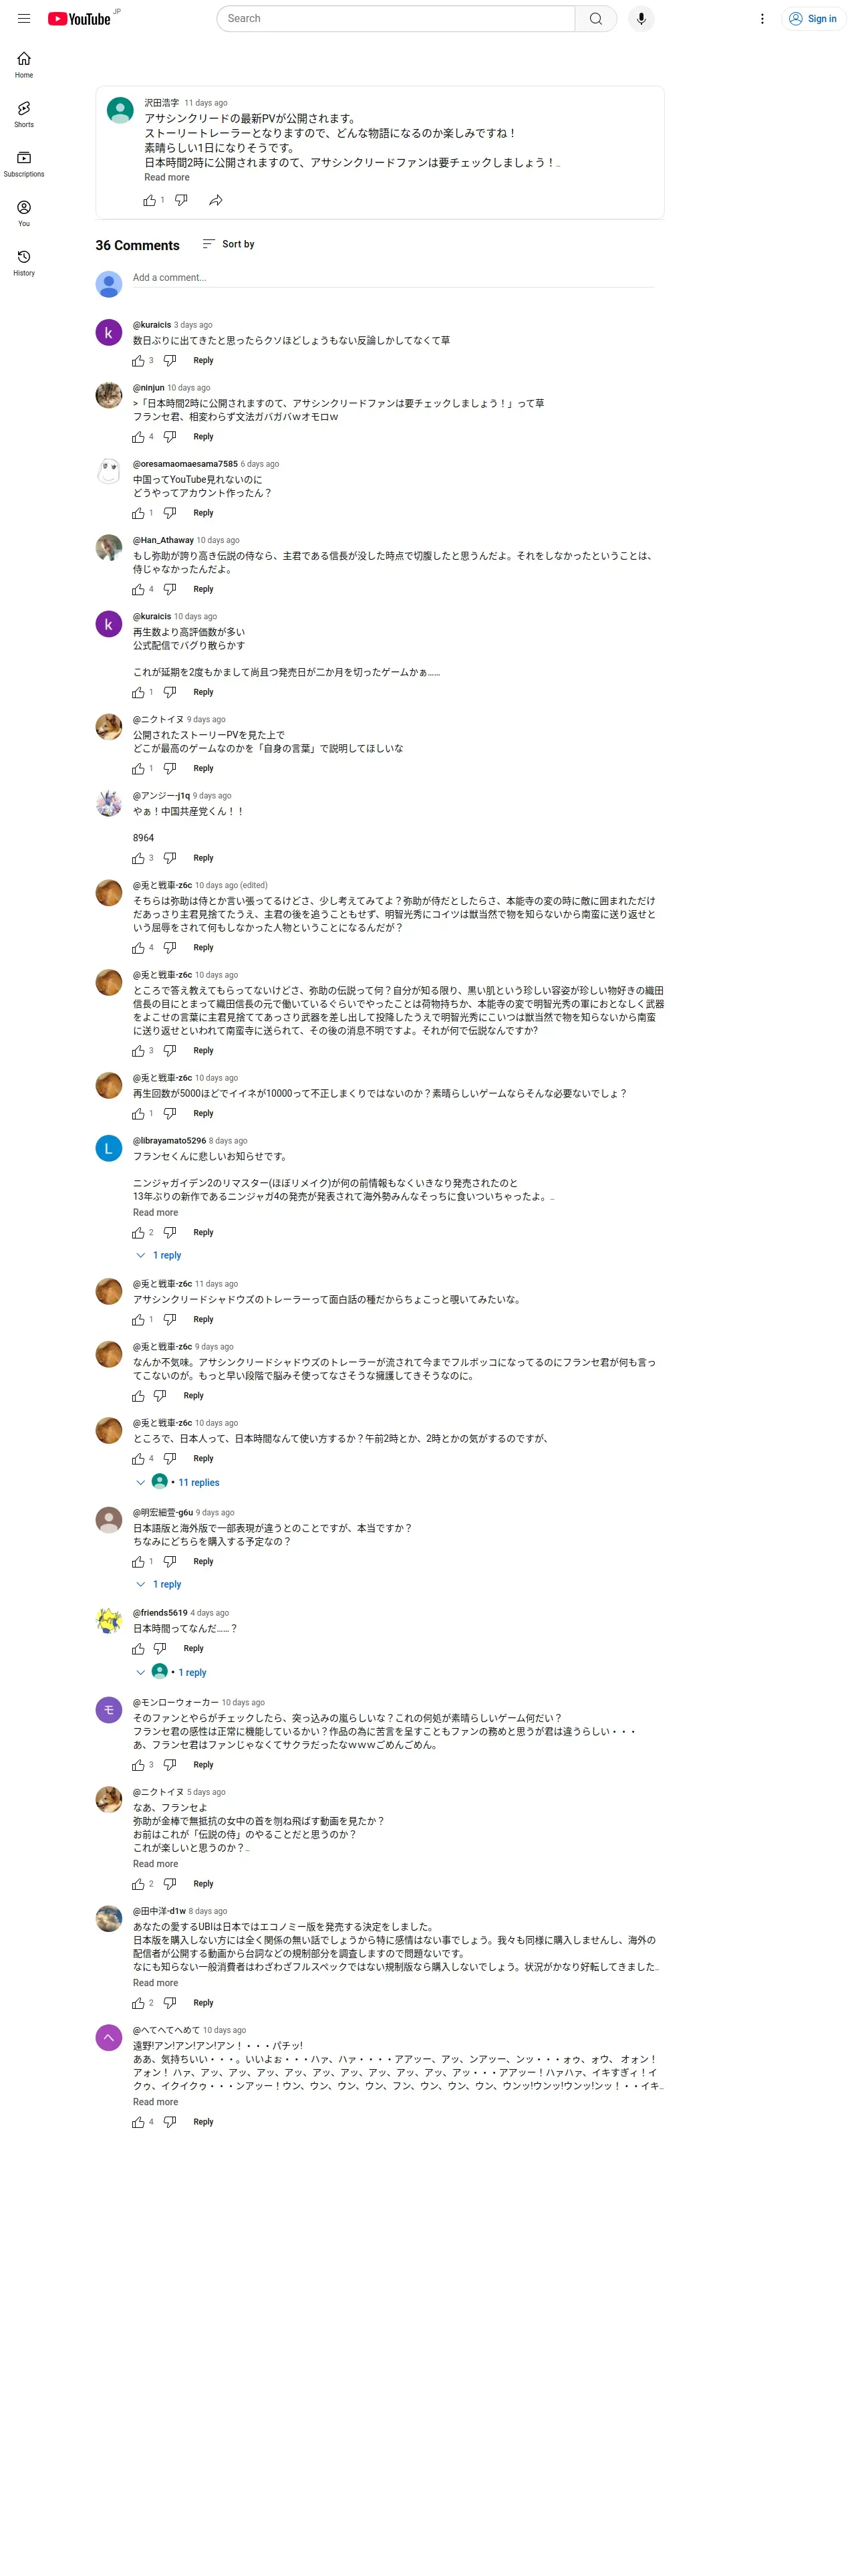Screen dimensions: 858x2576
Task: Start voice search with microphone icon
Action: tap(641, 18)
